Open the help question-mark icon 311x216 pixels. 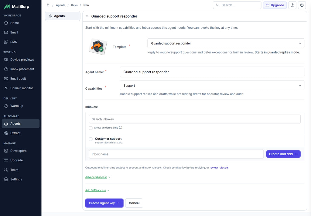[292, 5]
